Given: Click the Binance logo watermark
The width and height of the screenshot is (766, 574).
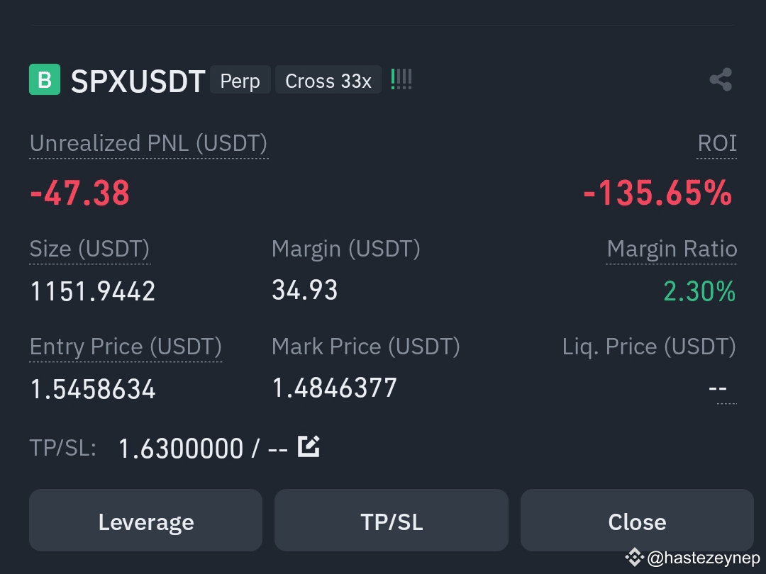Looking at the screenshot, I should pos(634,557).
